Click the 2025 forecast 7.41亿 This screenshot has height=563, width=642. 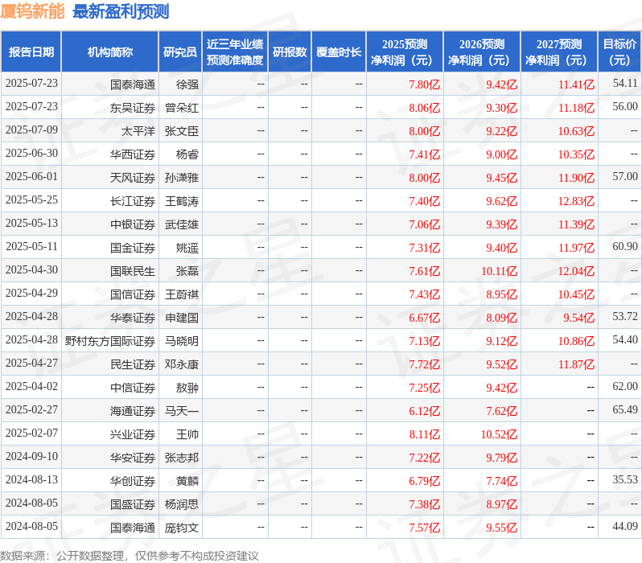(x=424, y=154)
